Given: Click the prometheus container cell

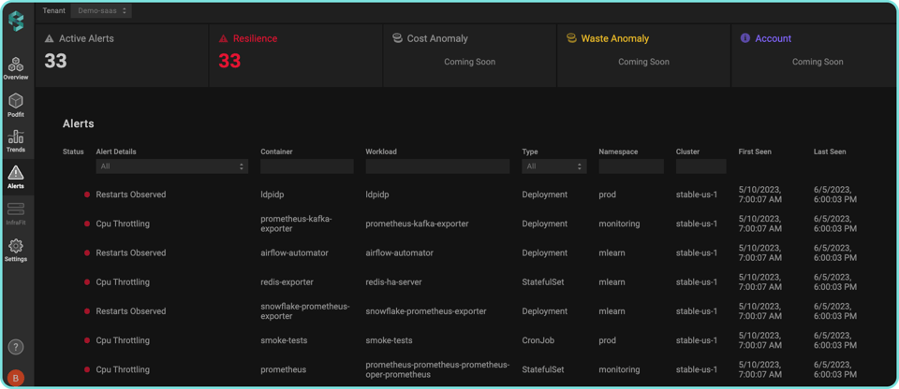Looking at the screenshot, I should [x=283, y=369].
